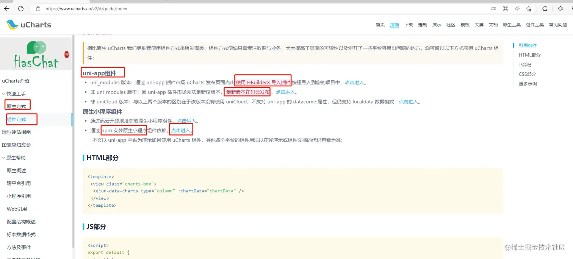
Task: Open the HasChat banner image
Action: pos(36,54)
